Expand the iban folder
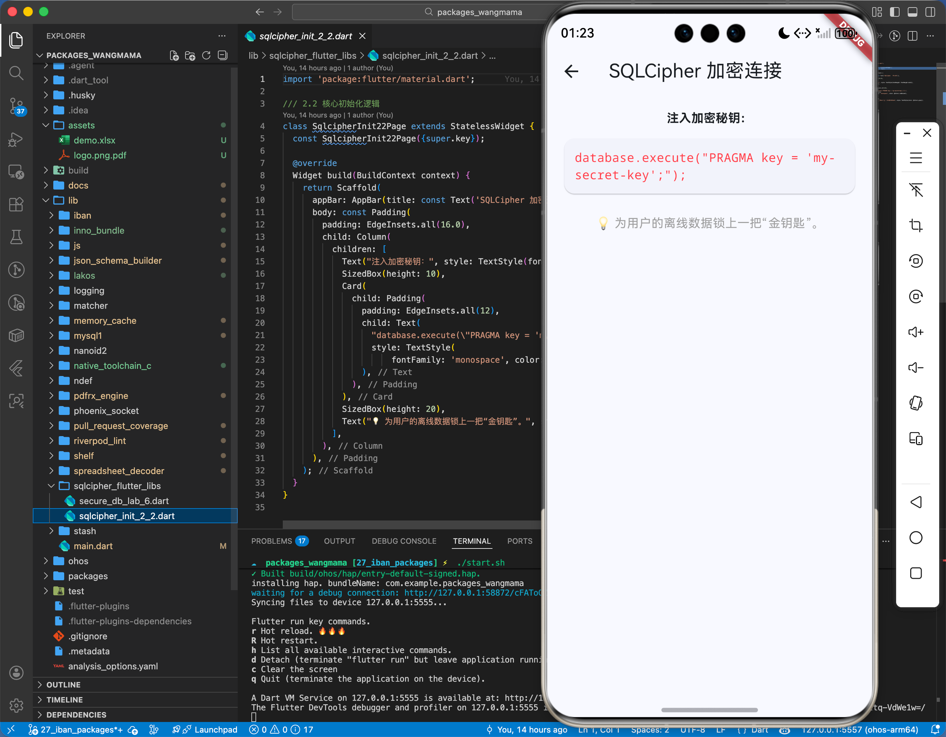Viewport: 946px width, 737px height. coord(136,215)
